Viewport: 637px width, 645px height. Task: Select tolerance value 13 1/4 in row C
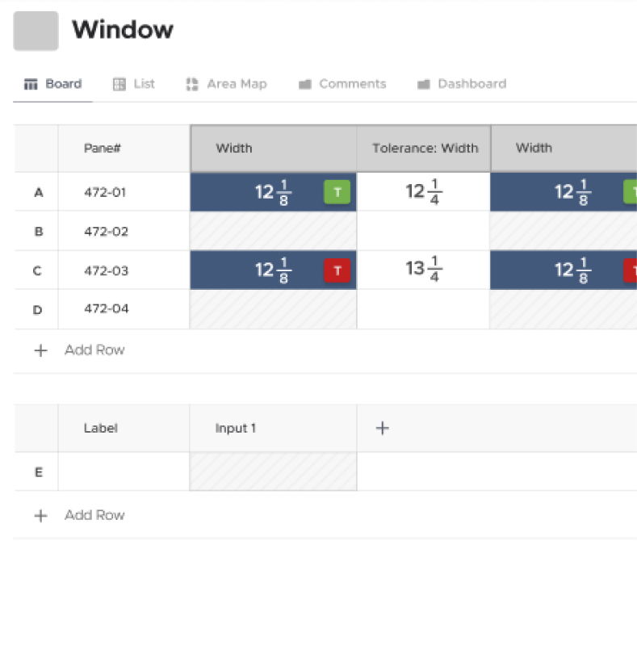[x=424, y=270]
